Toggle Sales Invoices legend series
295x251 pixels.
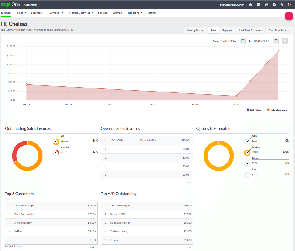pos(277,110)
